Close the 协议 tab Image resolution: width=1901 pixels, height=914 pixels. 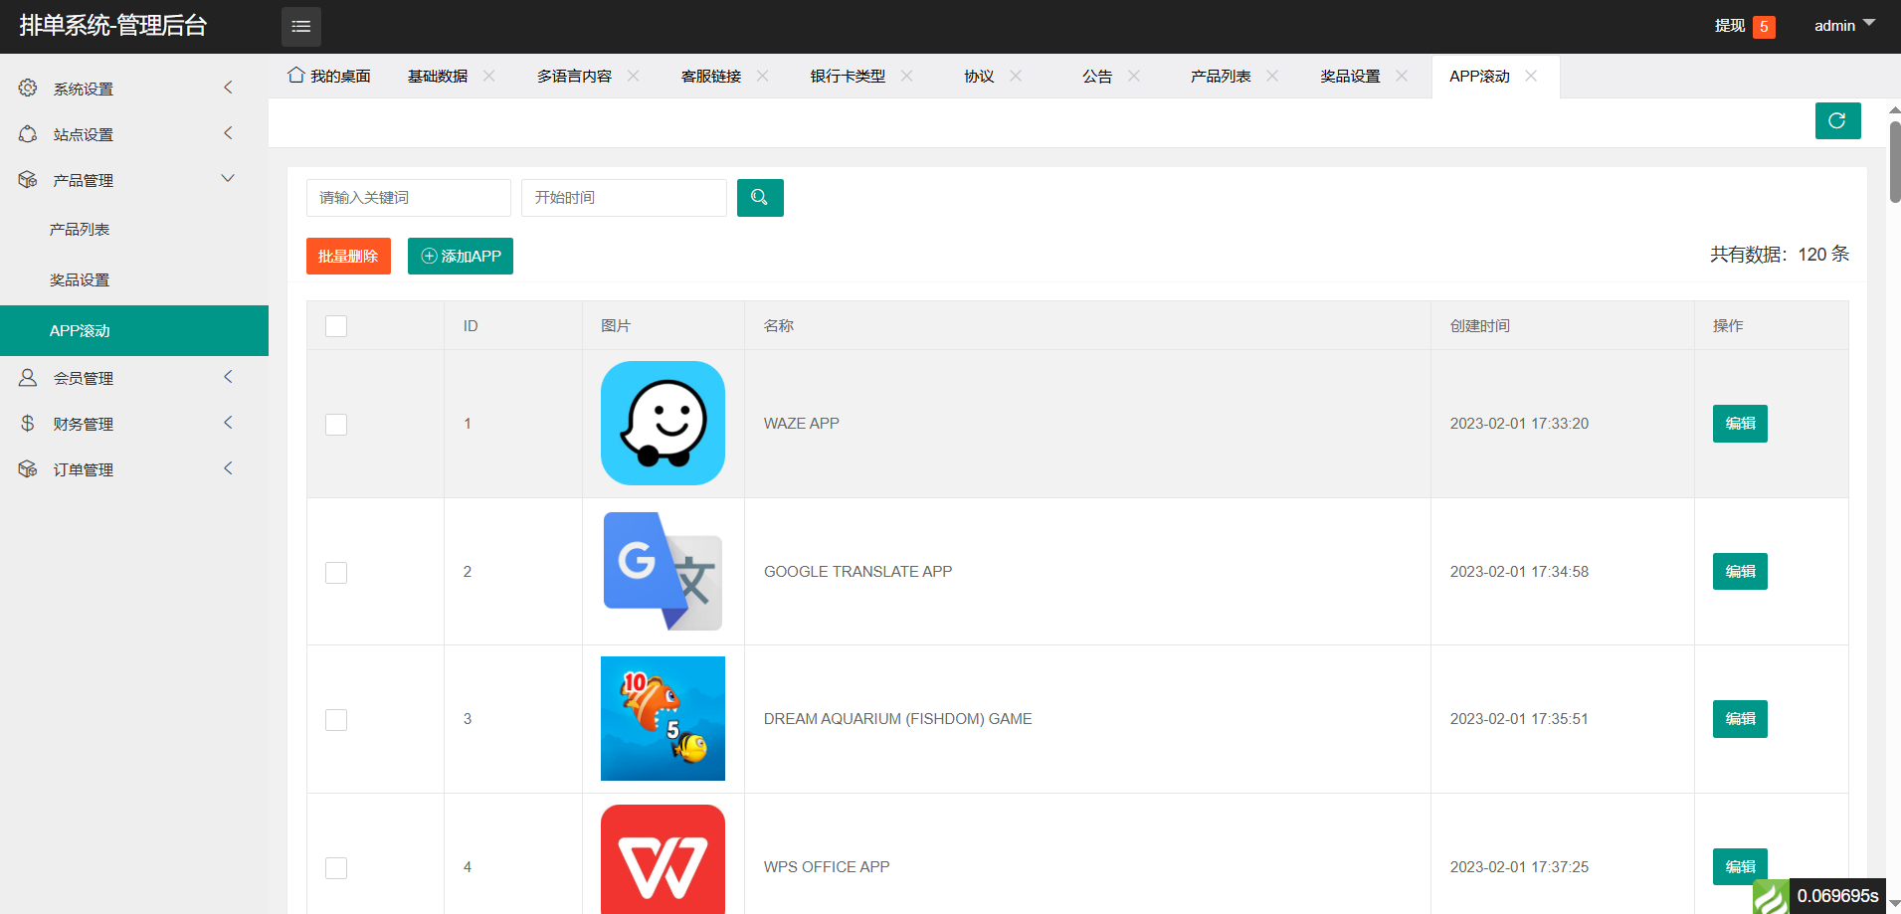[x=1015, y=76]
